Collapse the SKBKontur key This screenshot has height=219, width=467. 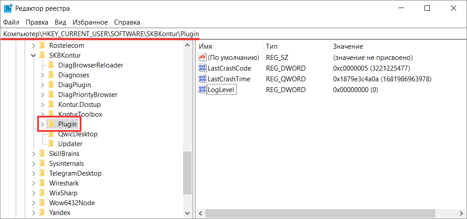[x=33, y=55]
